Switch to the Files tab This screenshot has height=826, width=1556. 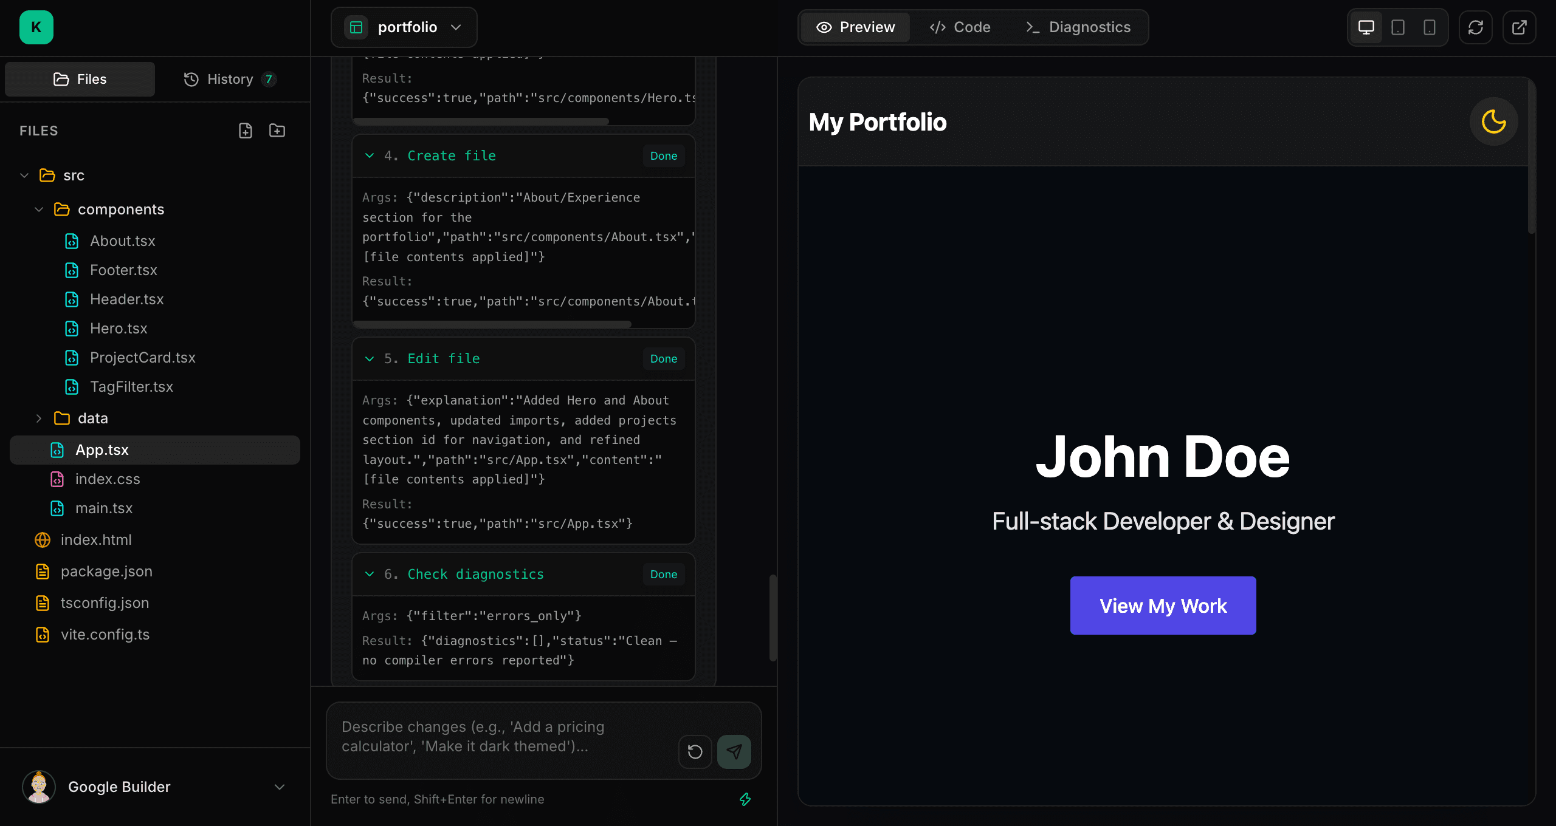(x=80, y=79)
